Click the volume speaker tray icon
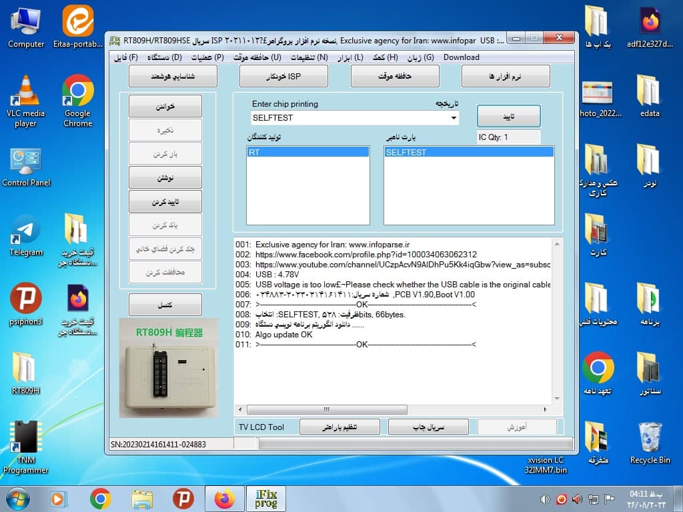This screenshot has height=512, width=683. (x=544, y=499)
